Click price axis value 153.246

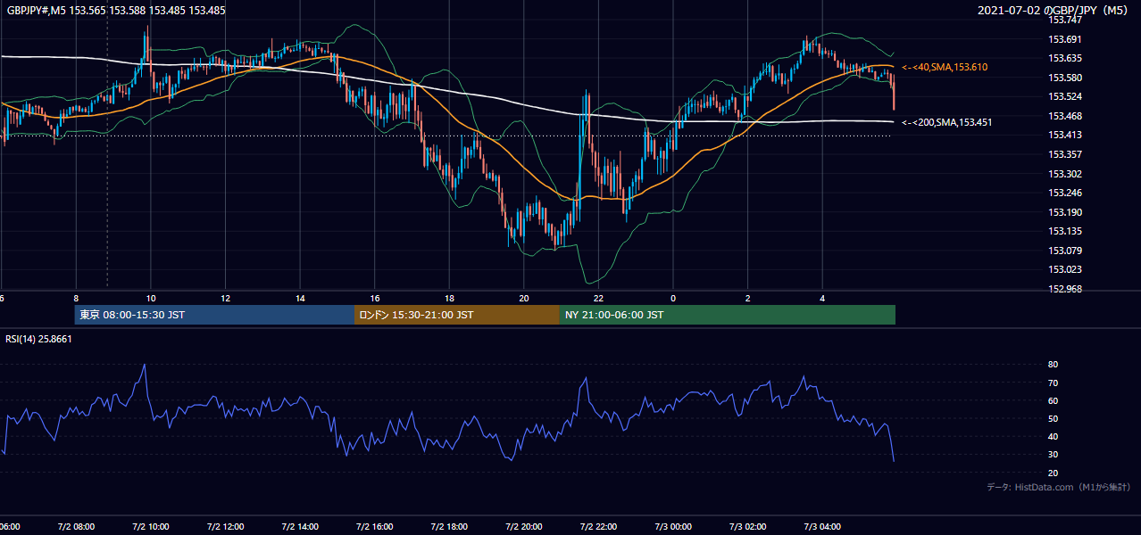[x=1064, y=193]
